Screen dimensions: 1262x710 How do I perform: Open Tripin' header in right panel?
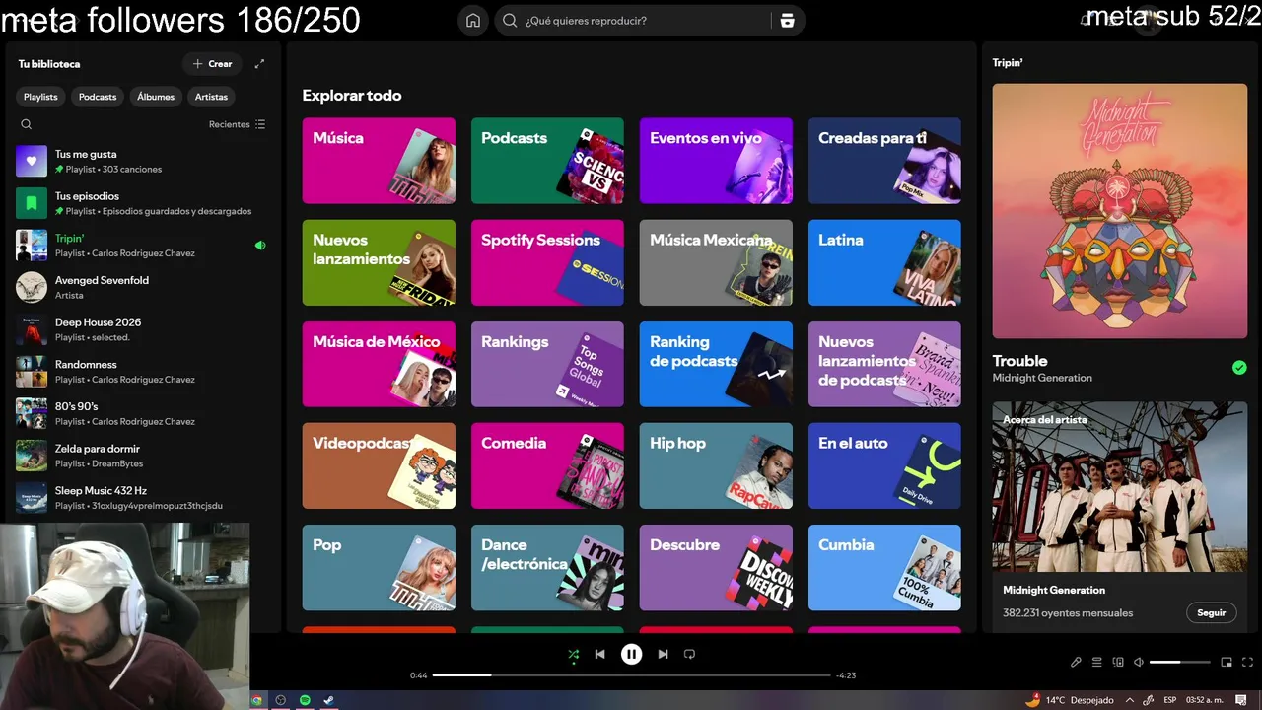coord(1008,63)
